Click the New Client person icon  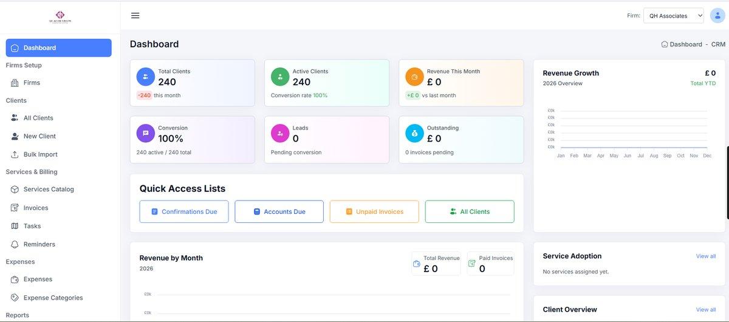click(15, 136)
